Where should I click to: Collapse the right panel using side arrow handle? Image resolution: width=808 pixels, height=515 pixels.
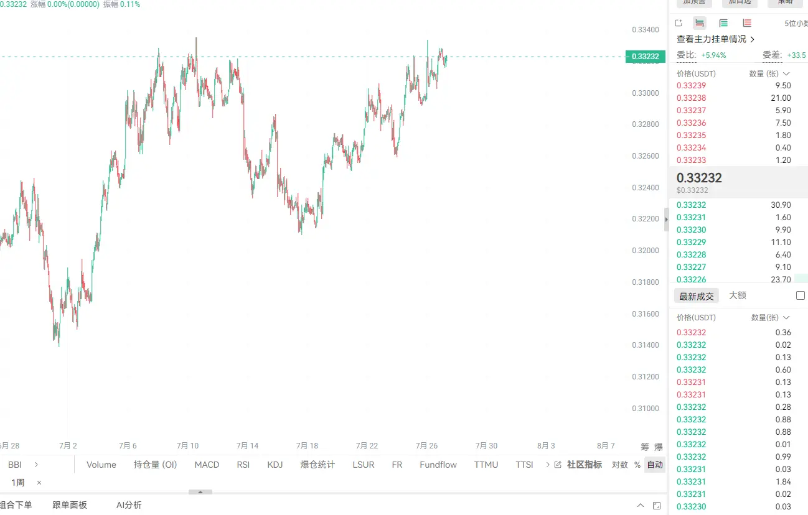[x=667, y=220]
